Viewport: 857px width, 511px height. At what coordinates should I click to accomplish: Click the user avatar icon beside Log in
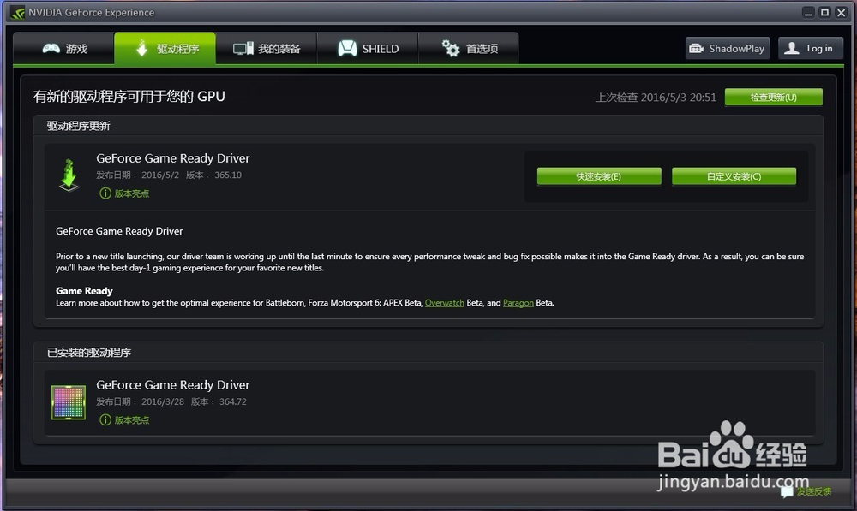(791, 49)
